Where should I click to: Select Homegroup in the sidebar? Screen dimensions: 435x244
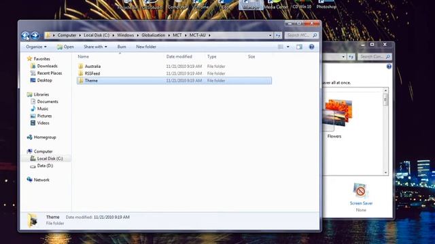(x=45, y=137)
